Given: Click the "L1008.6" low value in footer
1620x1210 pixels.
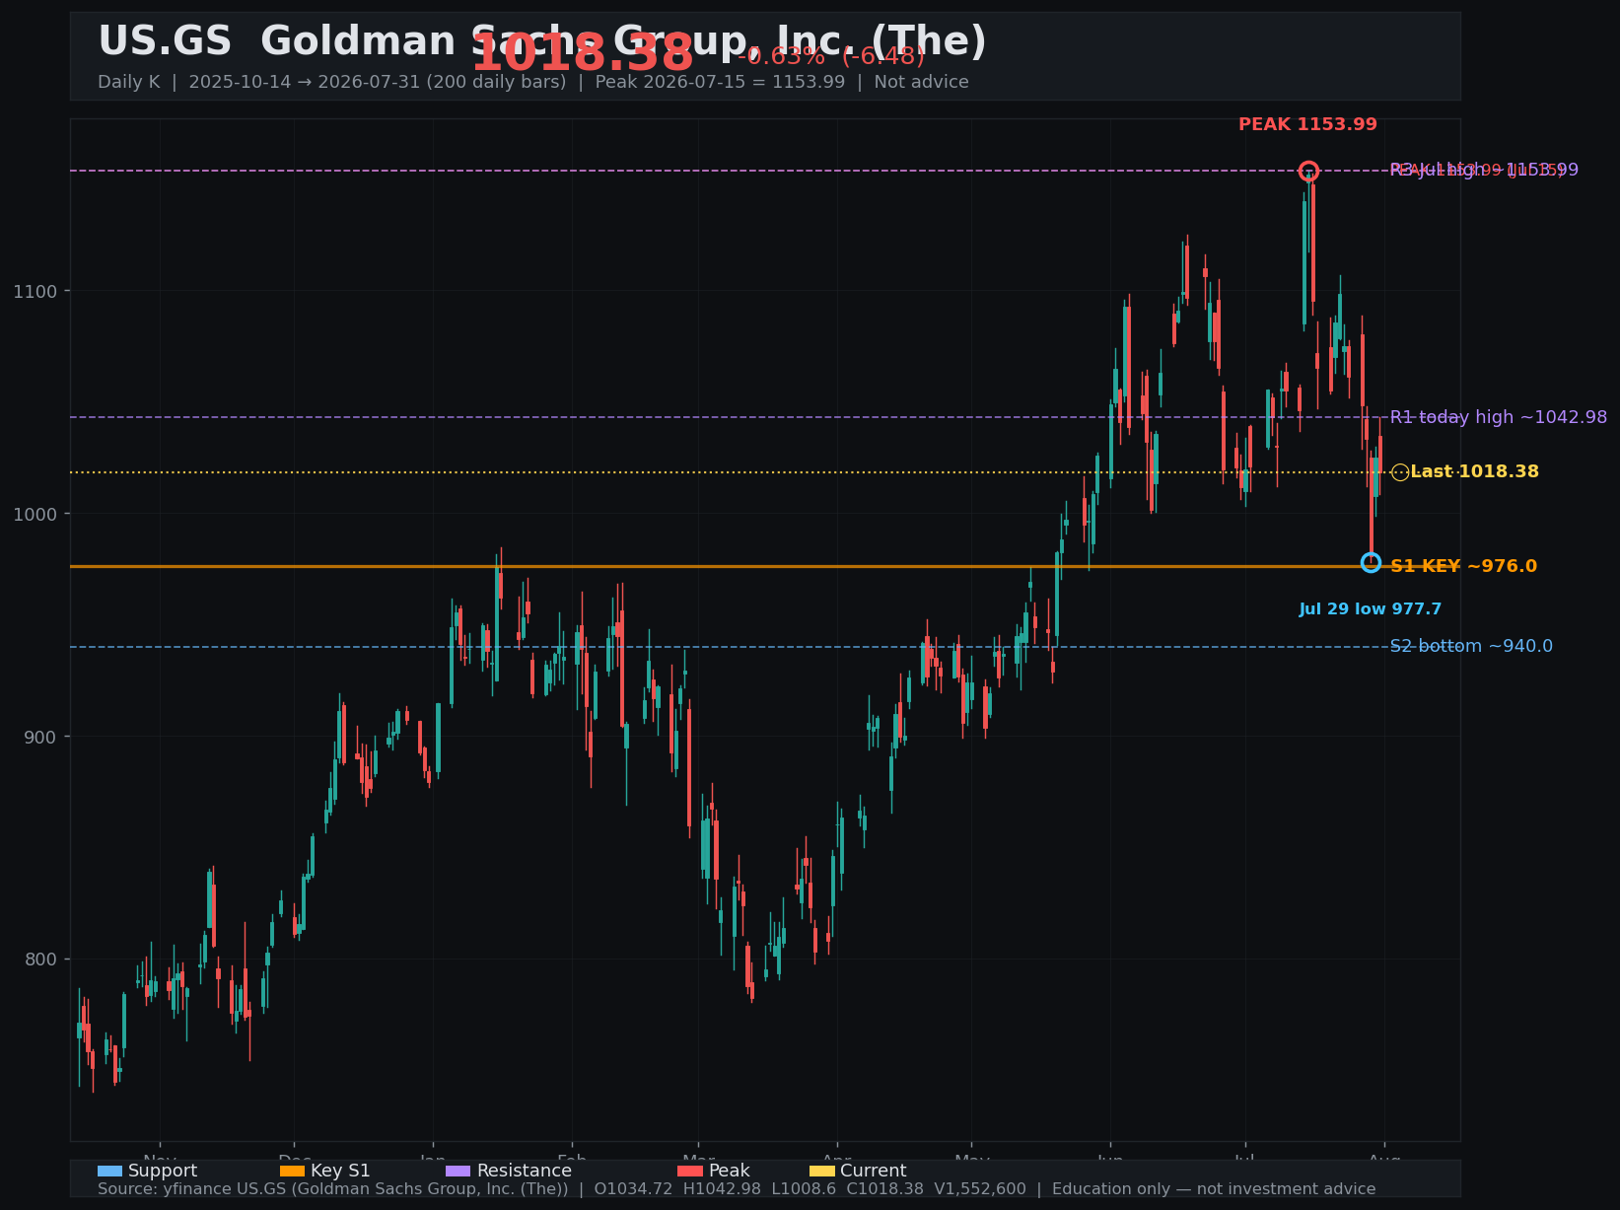Looking at the screenshot, I should coord(804,1189).
